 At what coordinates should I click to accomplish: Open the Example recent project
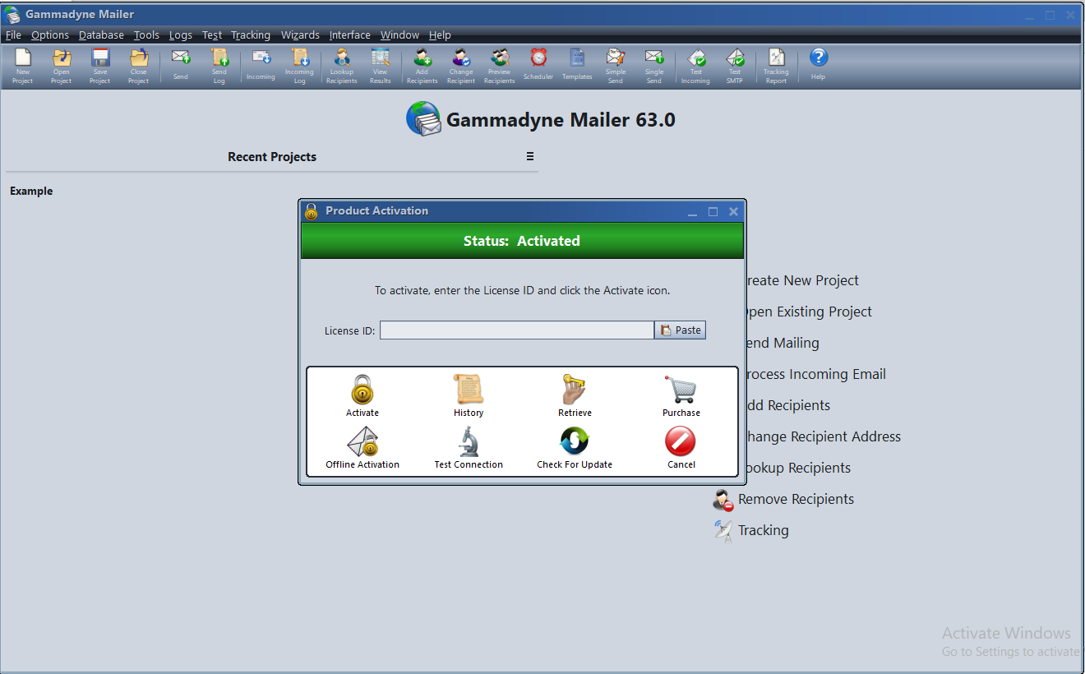tap(31, 192)
